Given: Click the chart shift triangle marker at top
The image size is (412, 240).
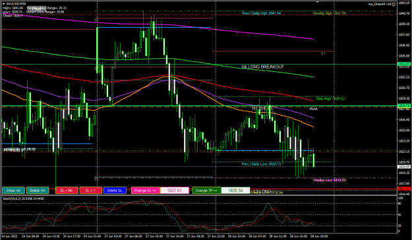Looking at the screenshot, I should point(318,2).
